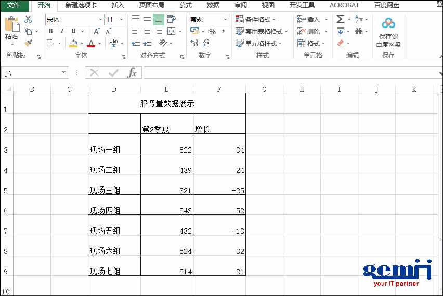Toggle Underline formatting
The height and width of the screenshot is (296, 443).
tap(73, 31)
